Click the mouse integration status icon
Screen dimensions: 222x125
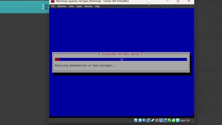pyautogui.click(x=173, y=120)
